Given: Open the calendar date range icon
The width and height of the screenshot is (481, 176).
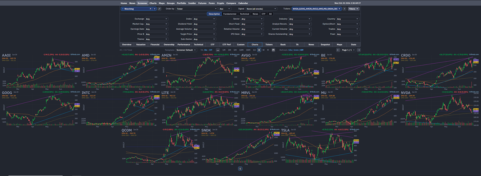Looking at the screenshot, I should click(x=273, y=50).
